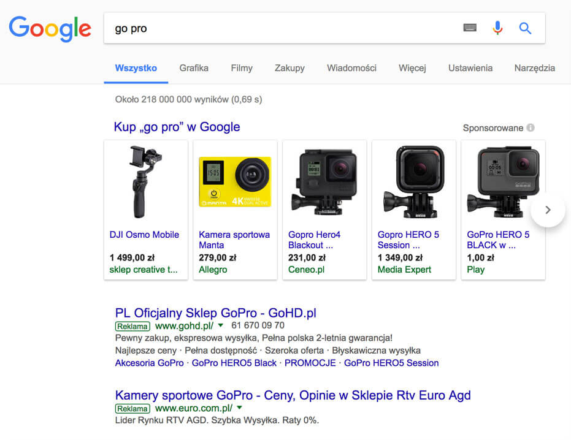Click the Sponsorowane label

492,128
